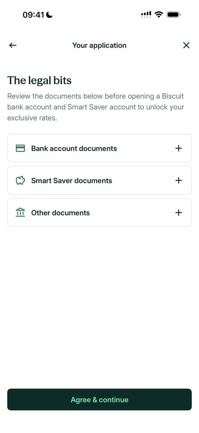Tap the cellular signal bars icon
This screenshot has height=433, width=199.
coord(146,15)
